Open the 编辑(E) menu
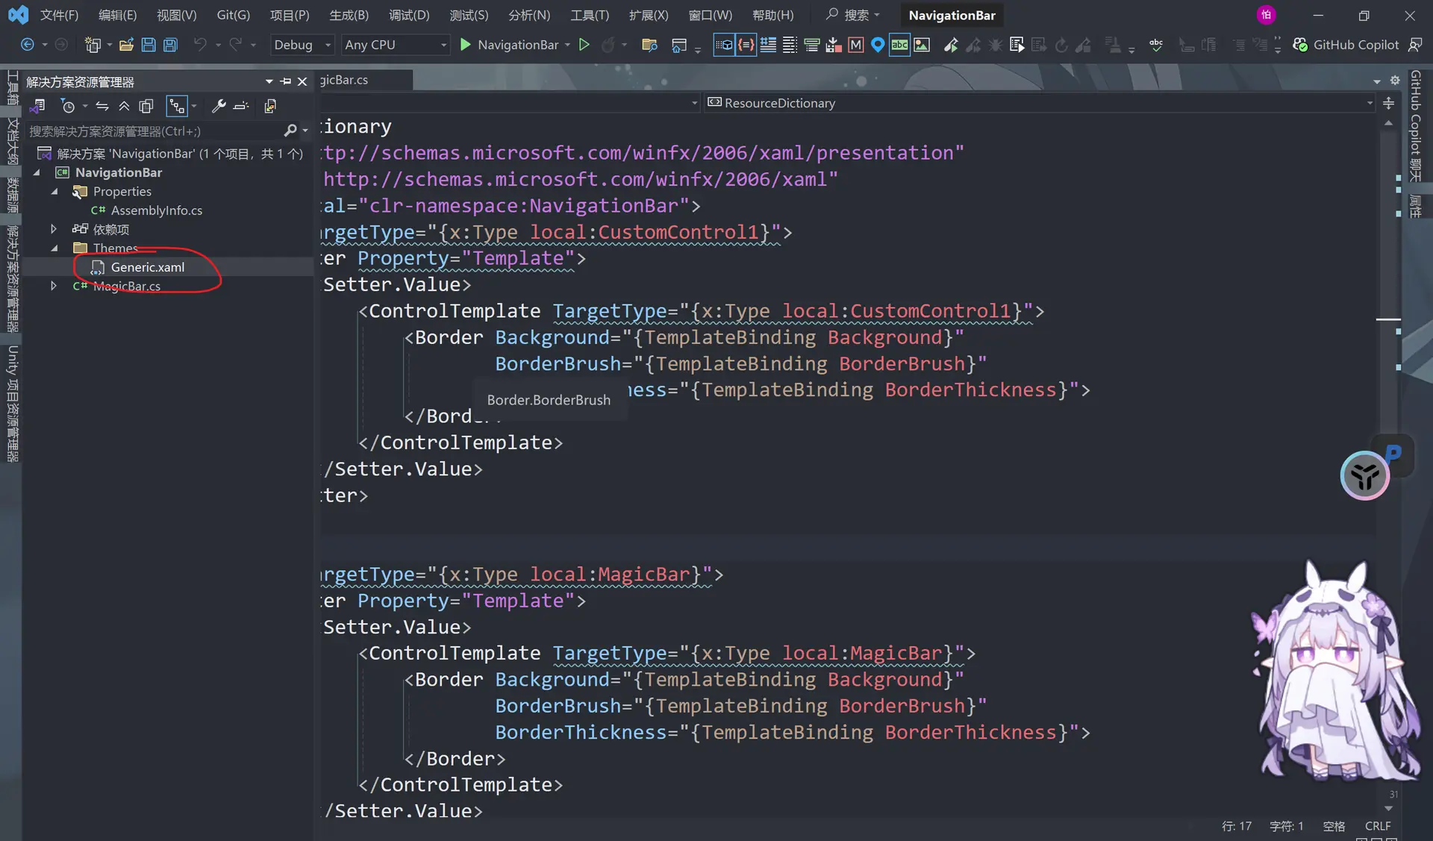This screenshot has height=841, width=1433. (x=117, y=15)
